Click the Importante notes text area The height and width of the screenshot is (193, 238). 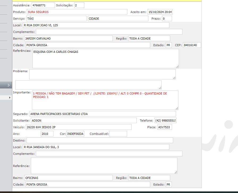pyautogui.click(x=105, y=100)
